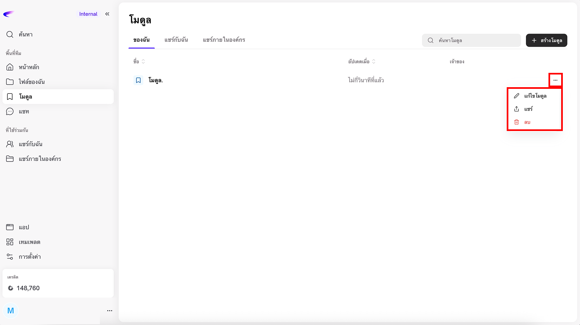Click the app logo in the sidebar

click(9, 14)
